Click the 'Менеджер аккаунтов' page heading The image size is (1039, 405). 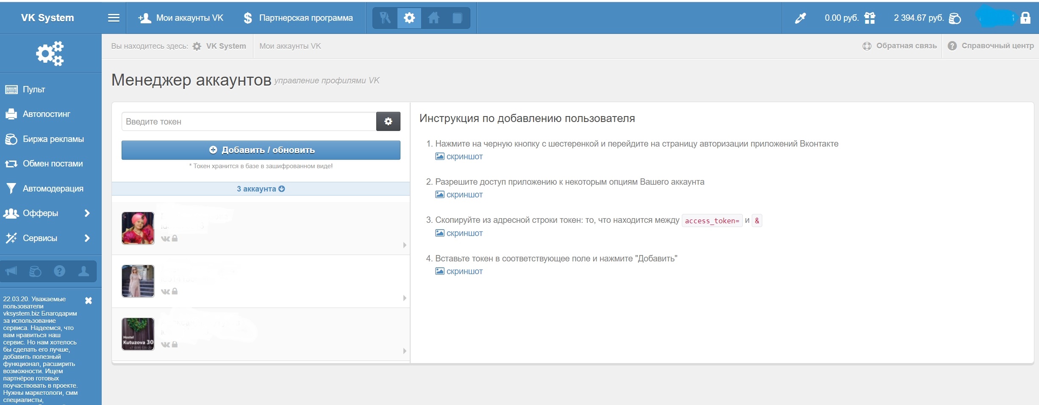[x=191, y=80]
